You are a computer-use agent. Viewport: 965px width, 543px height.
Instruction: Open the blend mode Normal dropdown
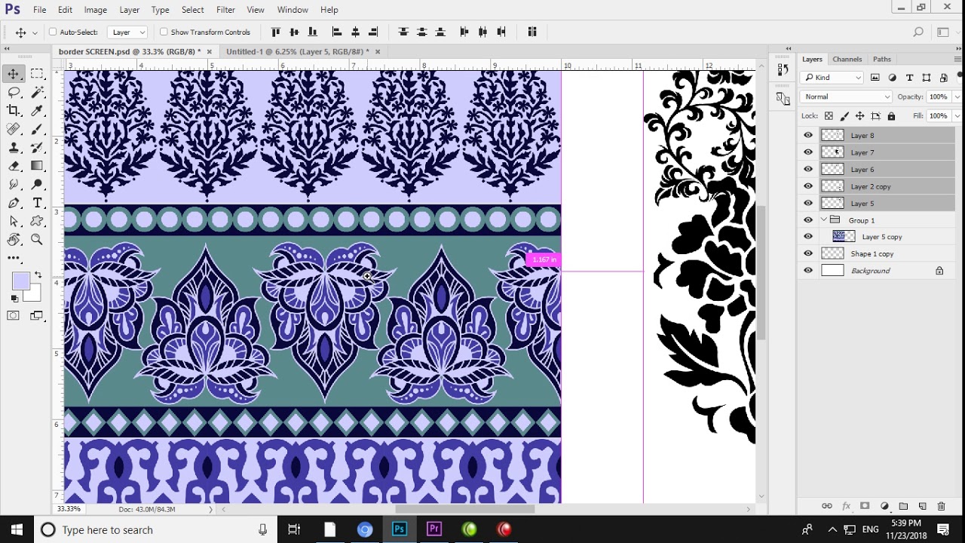click(x=846, y=97)
